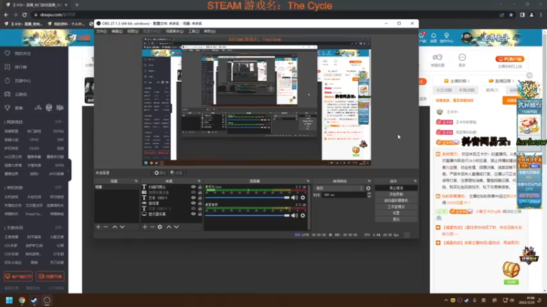547x307 pixels.
Task: Remove selected source with minus icon
Action: pos(152,227)
